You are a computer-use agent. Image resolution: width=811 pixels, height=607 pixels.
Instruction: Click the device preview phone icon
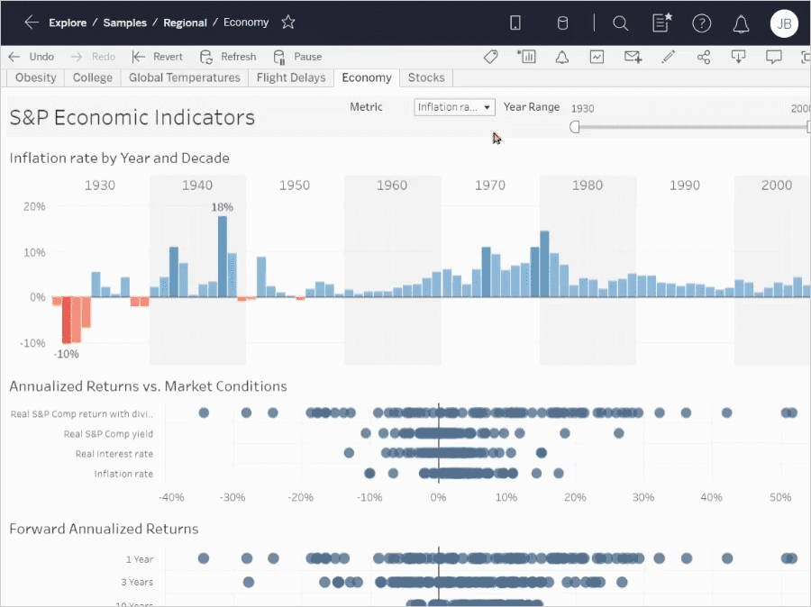click(515, 23)
